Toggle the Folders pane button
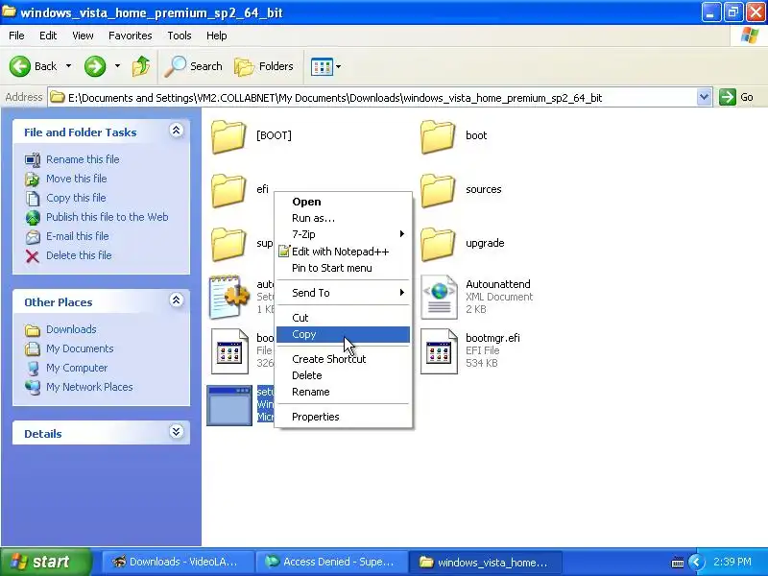The image size is (768, 576). click(x=264, y=66)
